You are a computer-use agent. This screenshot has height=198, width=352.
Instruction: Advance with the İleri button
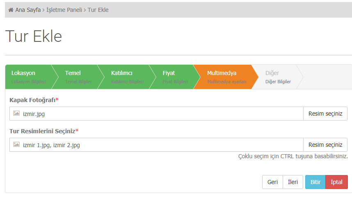[x=293, y=182]
